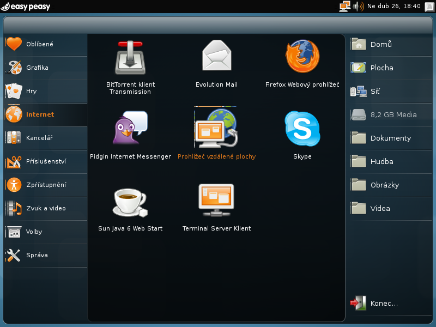Screen dimensions: 436x327
Task: Click the Hudba place label
Action: (382, 161)
